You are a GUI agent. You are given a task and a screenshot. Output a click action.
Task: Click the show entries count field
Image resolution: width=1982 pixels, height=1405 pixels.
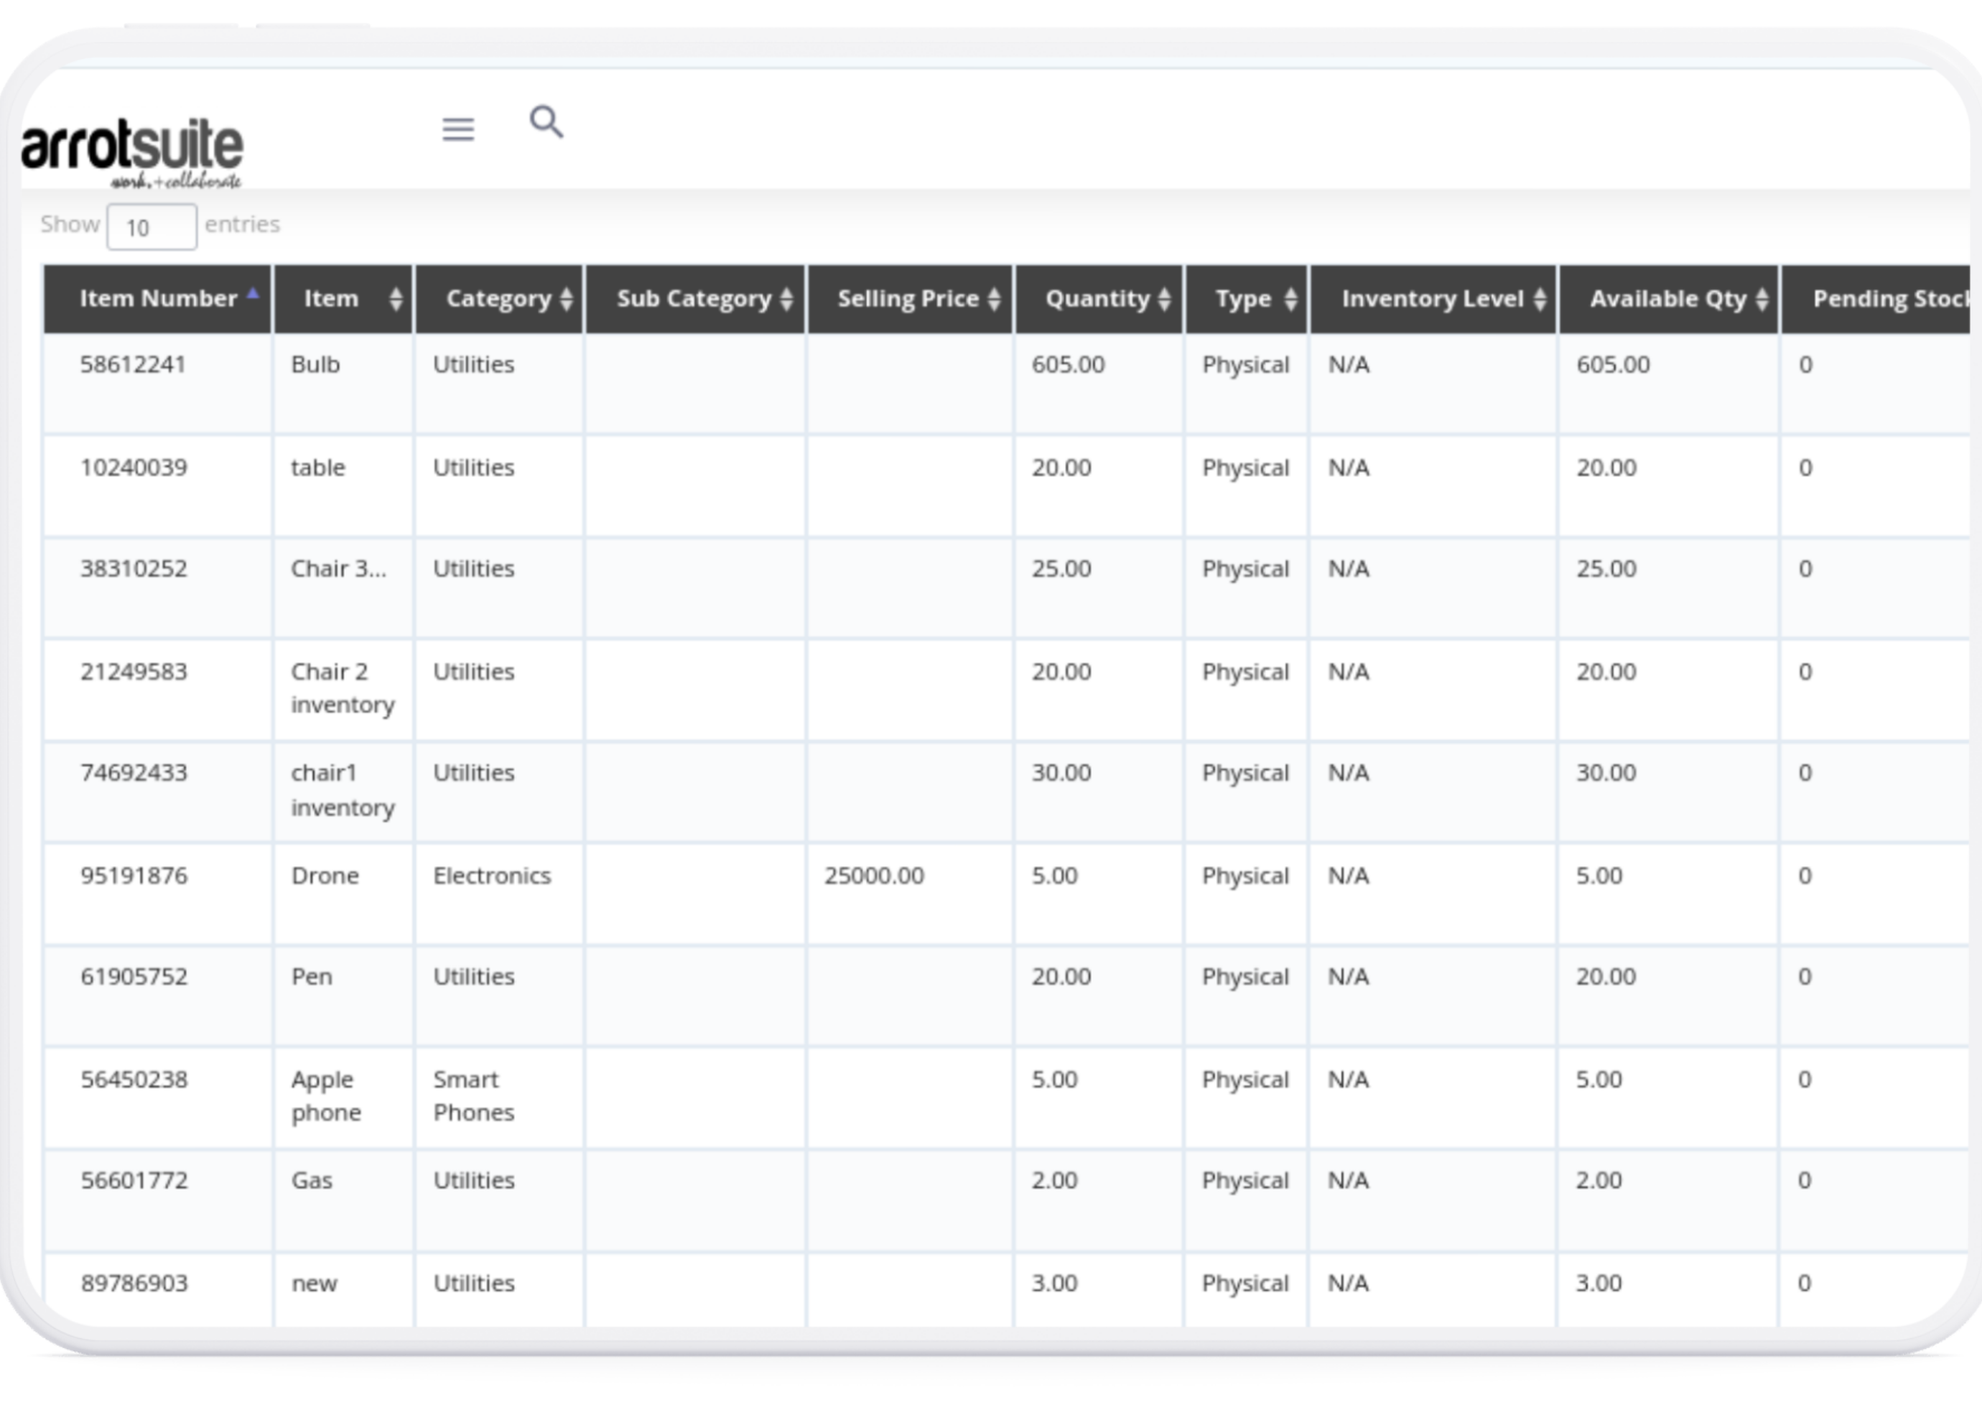[x=152, y=228]
